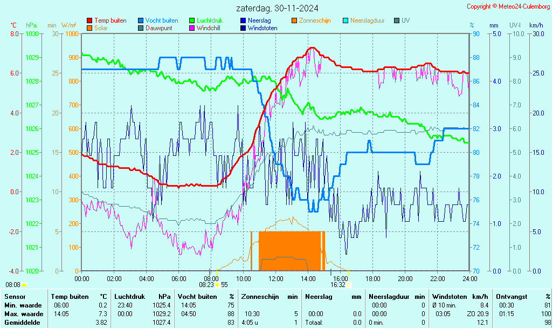553x328 pixels.
Task: Click the blue Vocht buiten legend square
Action: click(x=141, y=20)
